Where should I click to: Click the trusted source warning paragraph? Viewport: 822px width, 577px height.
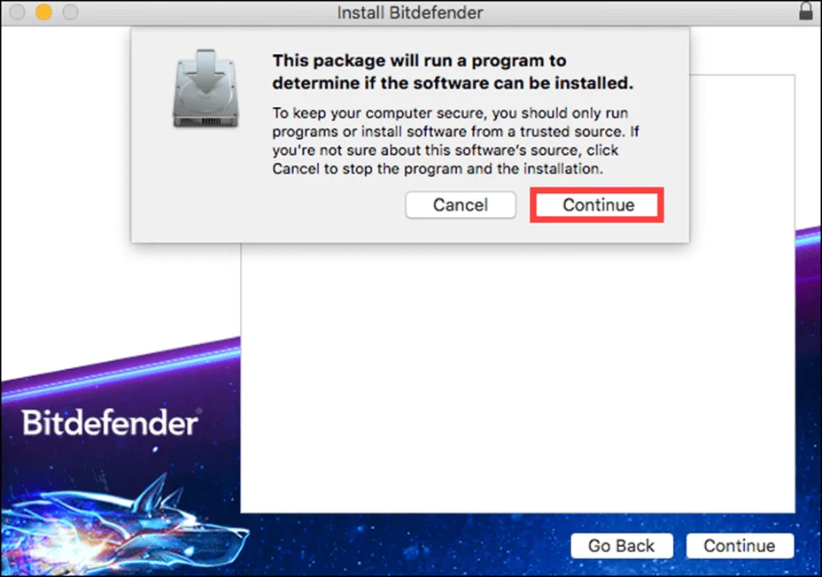click(455, 141)
